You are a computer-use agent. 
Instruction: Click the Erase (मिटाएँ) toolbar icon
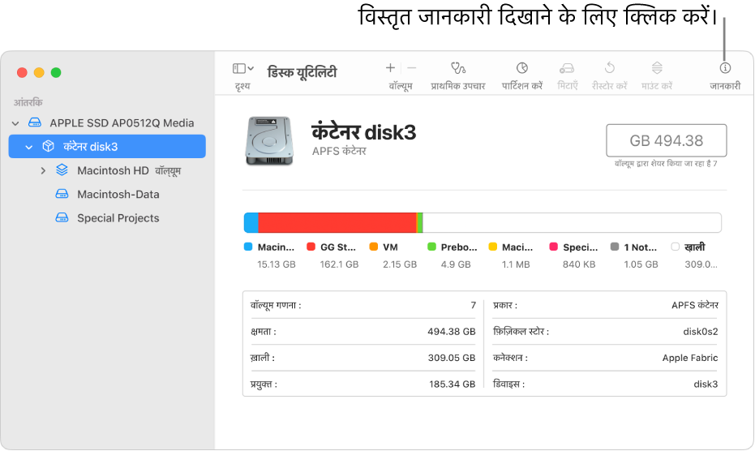[567, 68]
